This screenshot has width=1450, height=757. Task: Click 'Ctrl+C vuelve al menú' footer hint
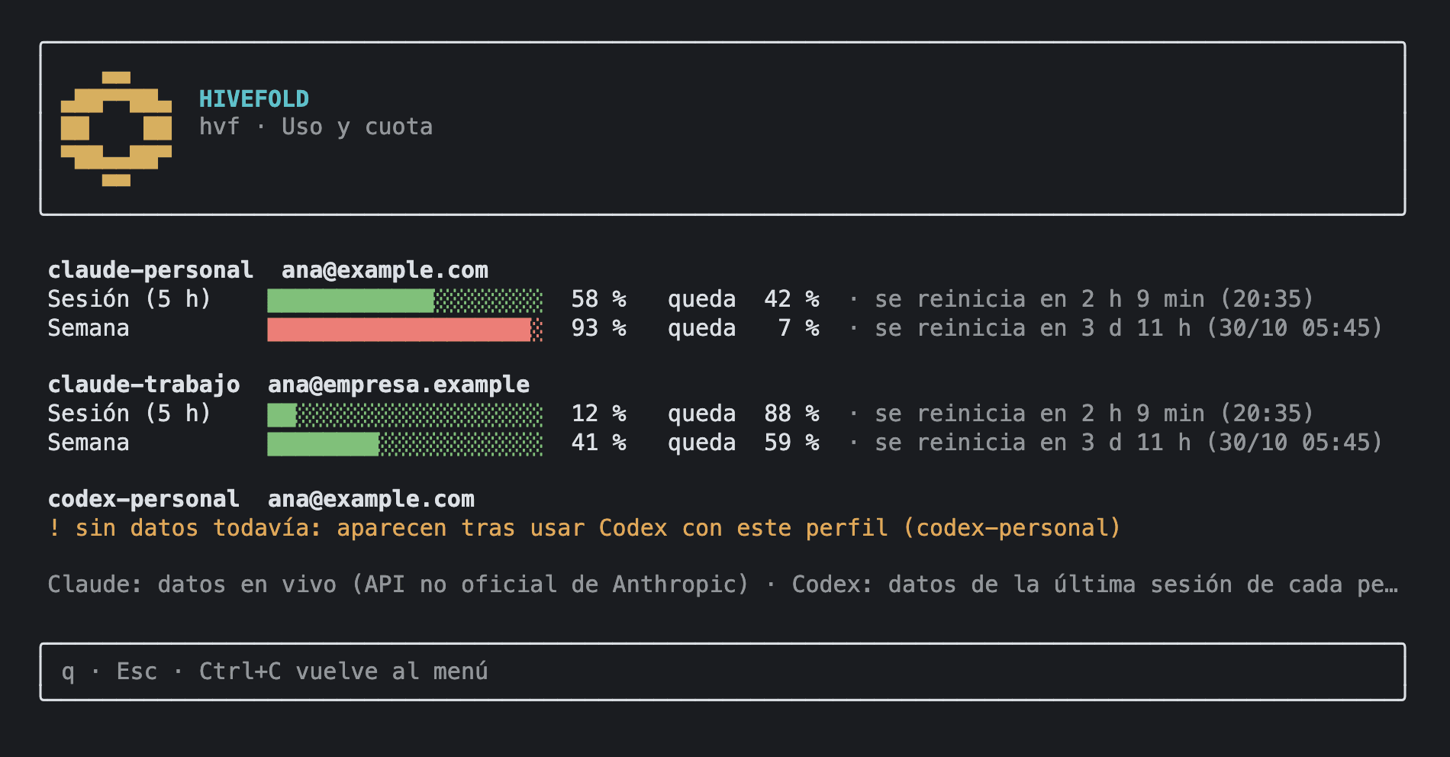point(343,672)
